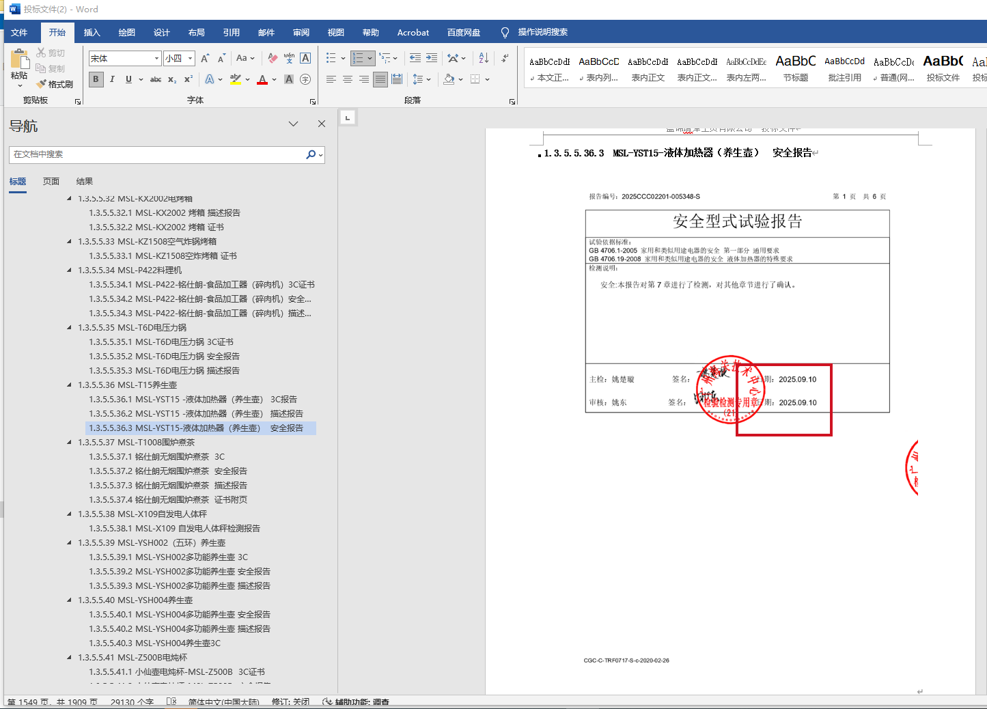The height and width of the screenshot is (709, 987).
Task: Click 修订: 关闭 in status bar
Action: 290,702
